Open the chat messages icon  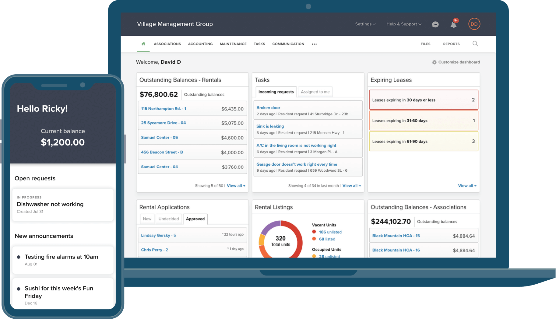[x=435, y=24]
